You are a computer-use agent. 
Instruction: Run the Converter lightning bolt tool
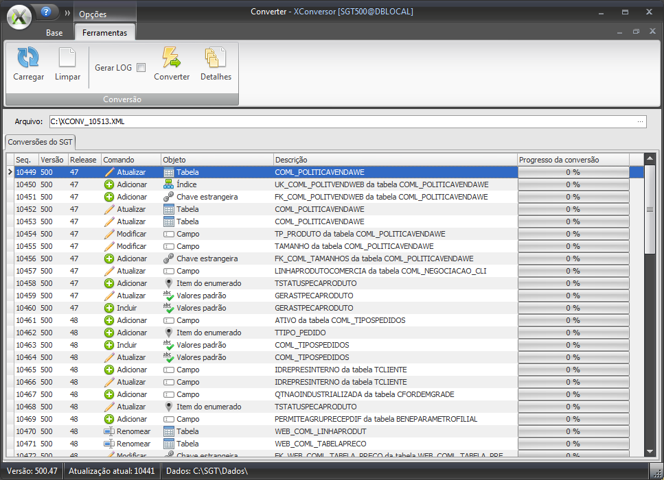pyautogui.click(x=171, y=58)
